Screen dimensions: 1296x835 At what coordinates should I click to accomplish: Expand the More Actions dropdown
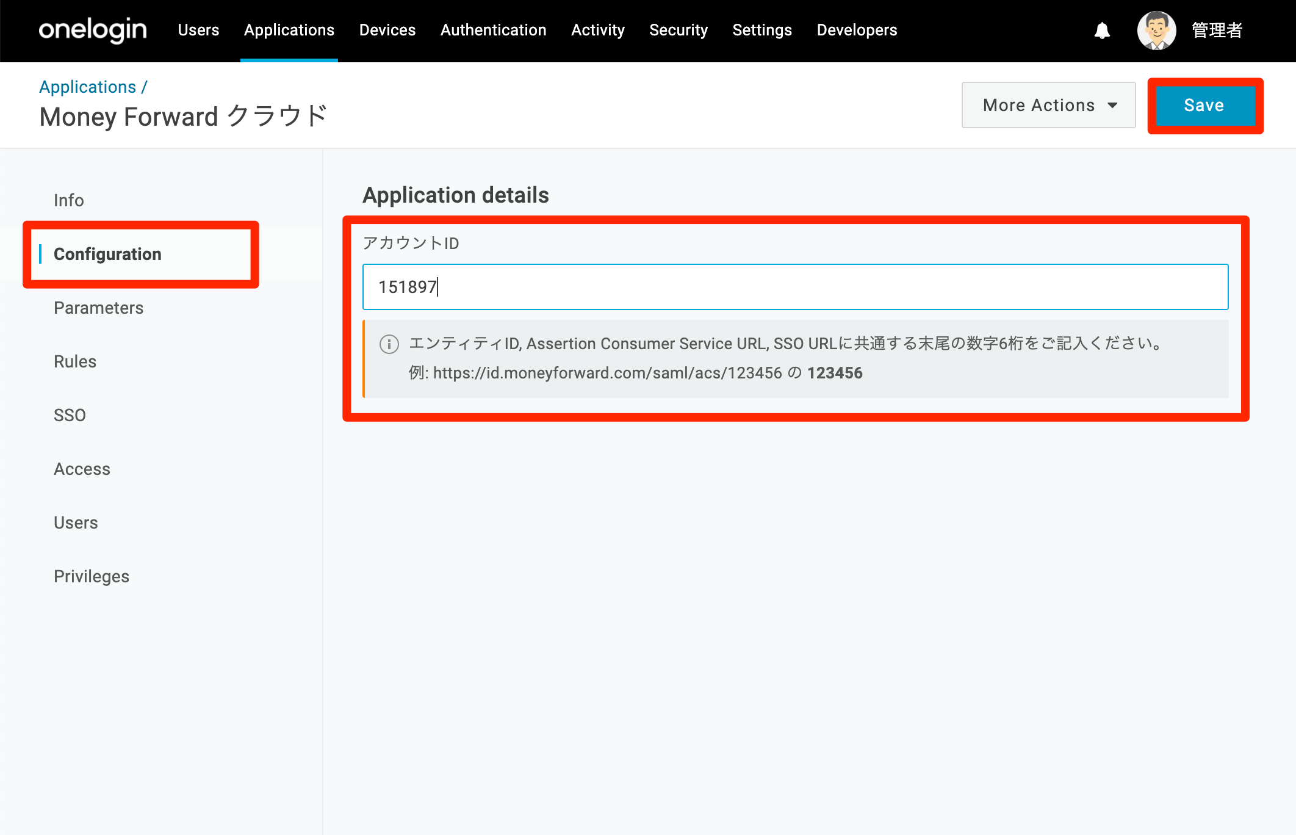(x=1048, y=105)
